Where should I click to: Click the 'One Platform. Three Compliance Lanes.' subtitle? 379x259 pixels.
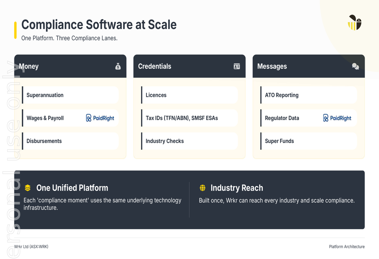click(69, 38)
